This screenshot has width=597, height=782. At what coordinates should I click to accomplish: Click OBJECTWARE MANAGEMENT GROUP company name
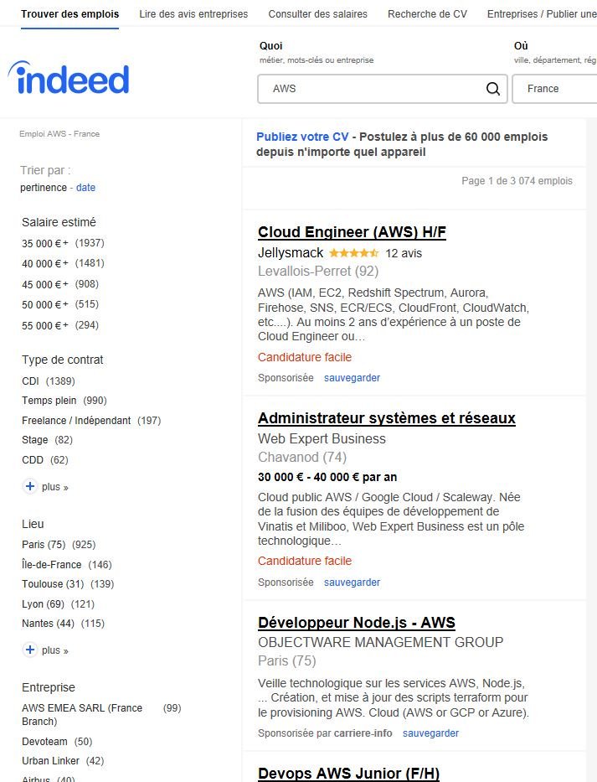tap(381, 642)
